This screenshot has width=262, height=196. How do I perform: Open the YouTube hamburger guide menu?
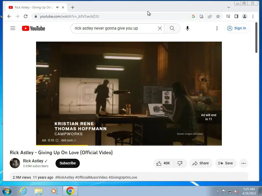click(x=13, y=28)
